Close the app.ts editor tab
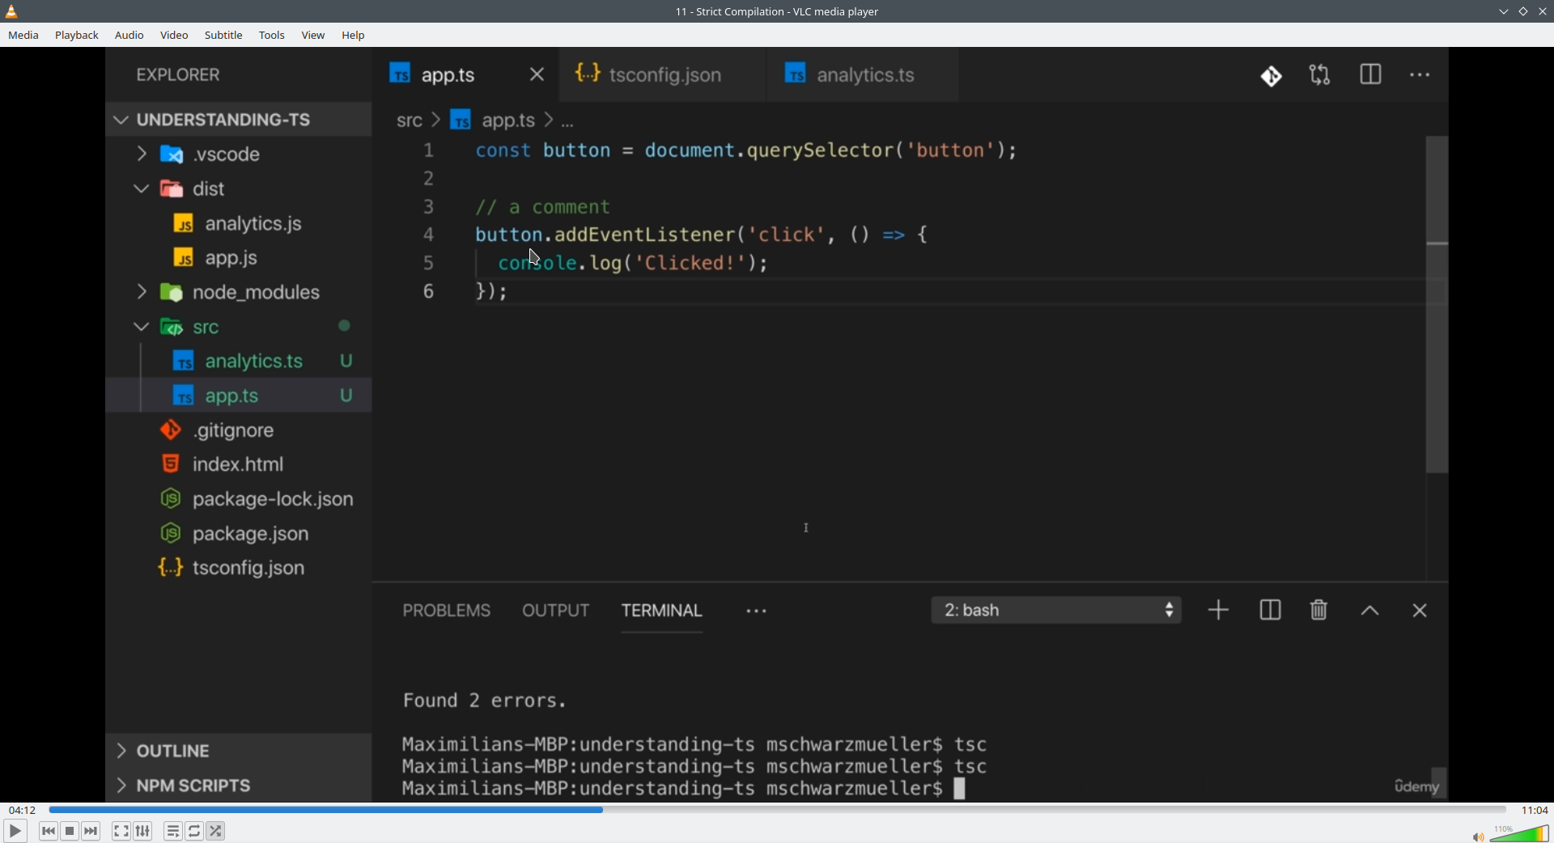 [x=537, y=75]
